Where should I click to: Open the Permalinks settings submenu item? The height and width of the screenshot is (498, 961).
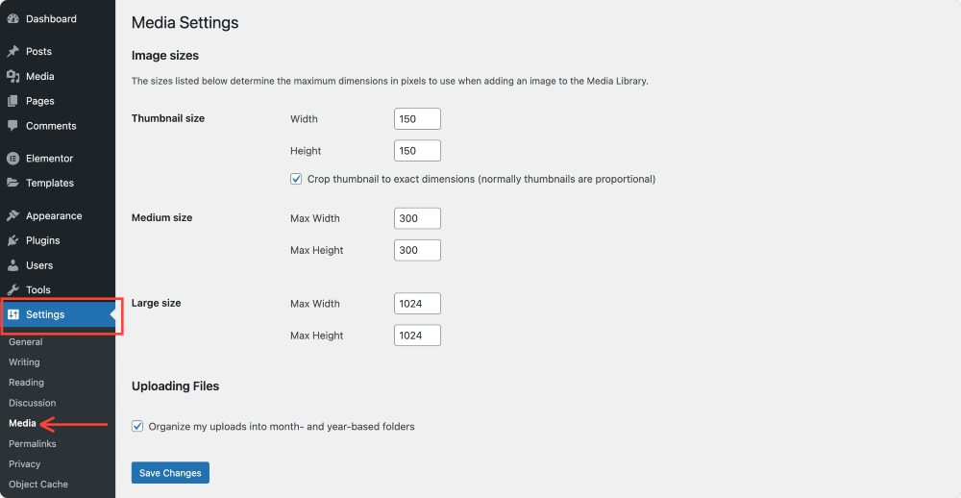click(x=33, y=443)
